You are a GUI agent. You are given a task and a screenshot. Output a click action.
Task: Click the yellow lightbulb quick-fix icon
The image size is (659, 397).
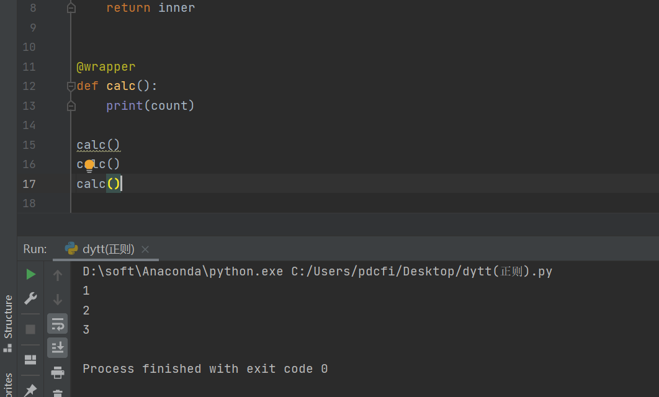[89, 165]
